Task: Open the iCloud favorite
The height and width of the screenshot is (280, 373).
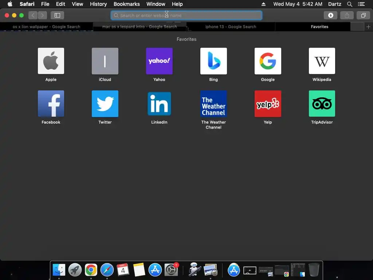Action: (105, 61)
